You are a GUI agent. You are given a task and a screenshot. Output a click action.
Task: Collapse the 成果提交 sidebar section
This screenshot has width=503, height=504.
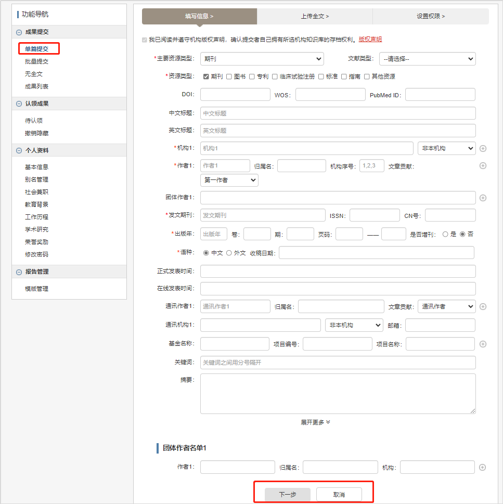coord(19,32)
